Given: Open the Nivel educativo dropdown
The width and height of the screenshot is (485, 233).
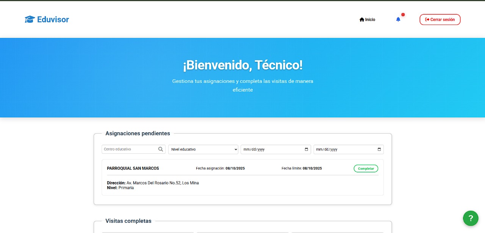Looking at the screenshot, I should click(x=203, y=149).
